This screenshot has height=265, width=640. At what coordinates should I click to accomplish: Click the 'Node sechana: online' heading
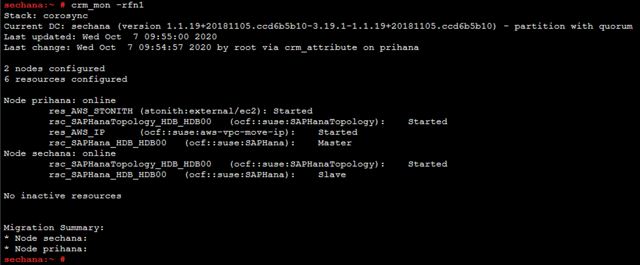[x=59, y=153]
